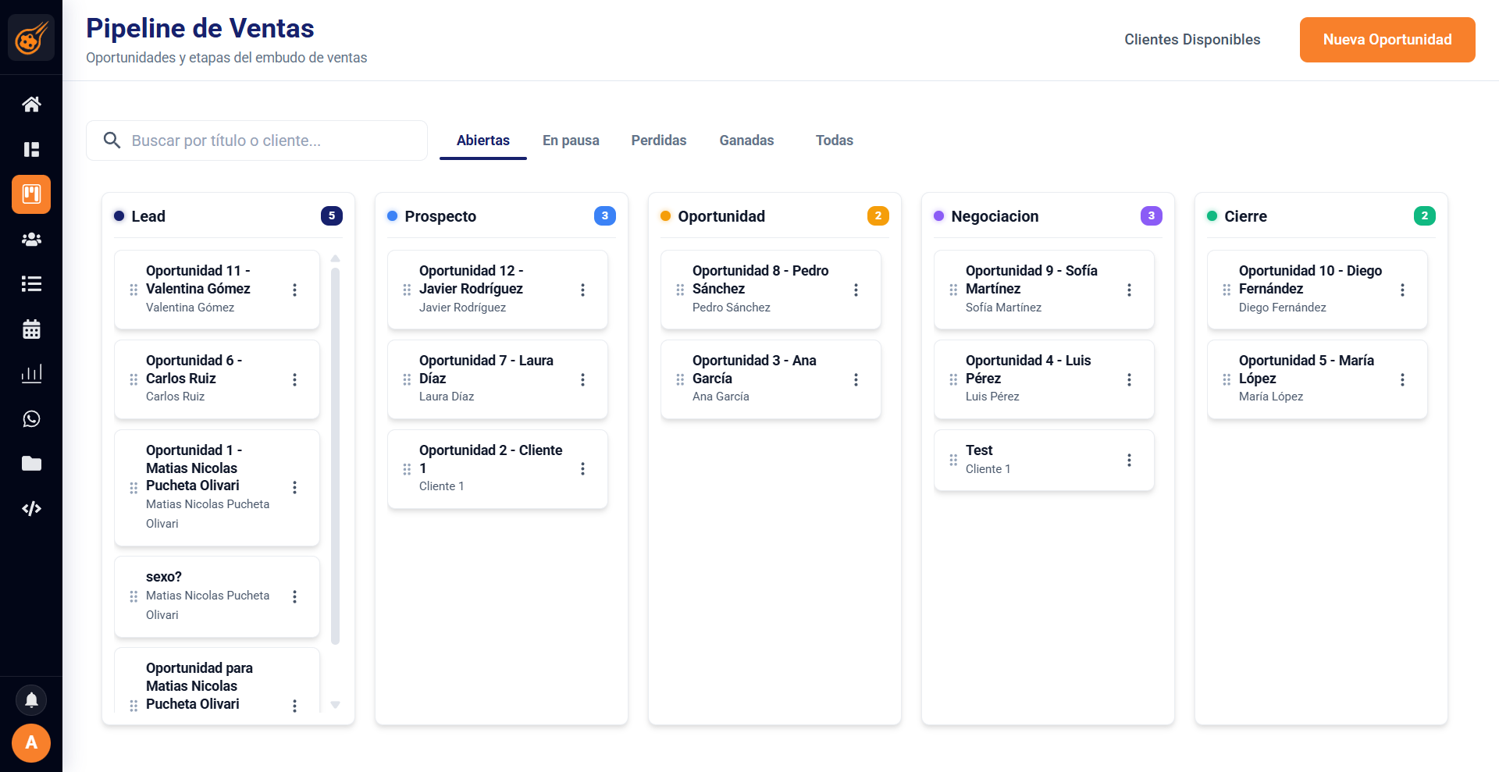The height and width of the screenshot is (772, 1499).
Task: Switch to the Ganadas tab
Action: pyautogui.click(x=746, y=141)
